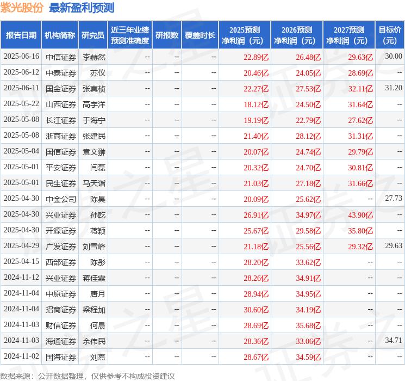Click the 研报数 column header

tap(167, 35)
